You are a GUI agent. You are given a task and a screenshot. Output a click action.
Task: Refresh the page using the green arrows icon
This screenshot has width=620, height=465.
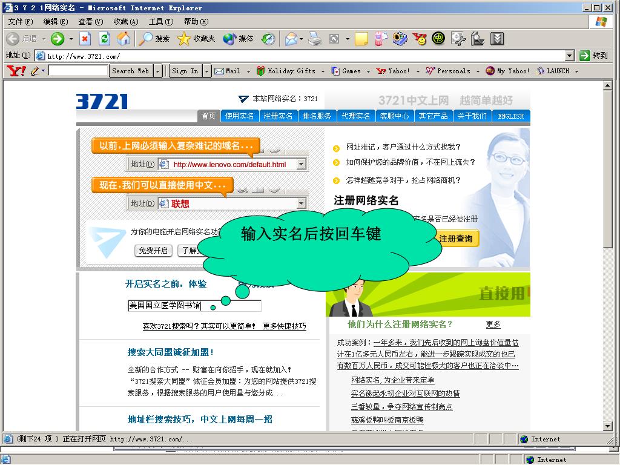tap(104, 39)
